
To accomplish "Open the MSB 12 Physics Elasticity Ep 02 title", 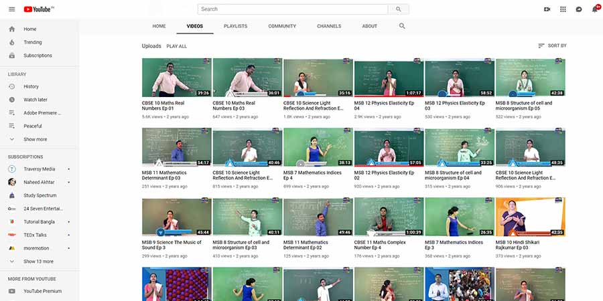I will [x=384, y=175].
